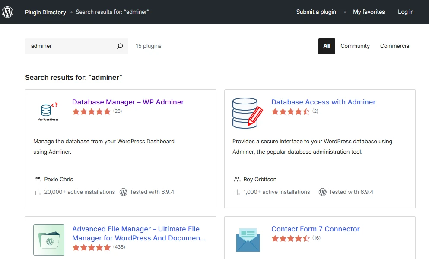429x259 pixels.
Task: Click description Manage the database from WordPress Dashboard
Action: pyautogui.click(x=104, y=147)
